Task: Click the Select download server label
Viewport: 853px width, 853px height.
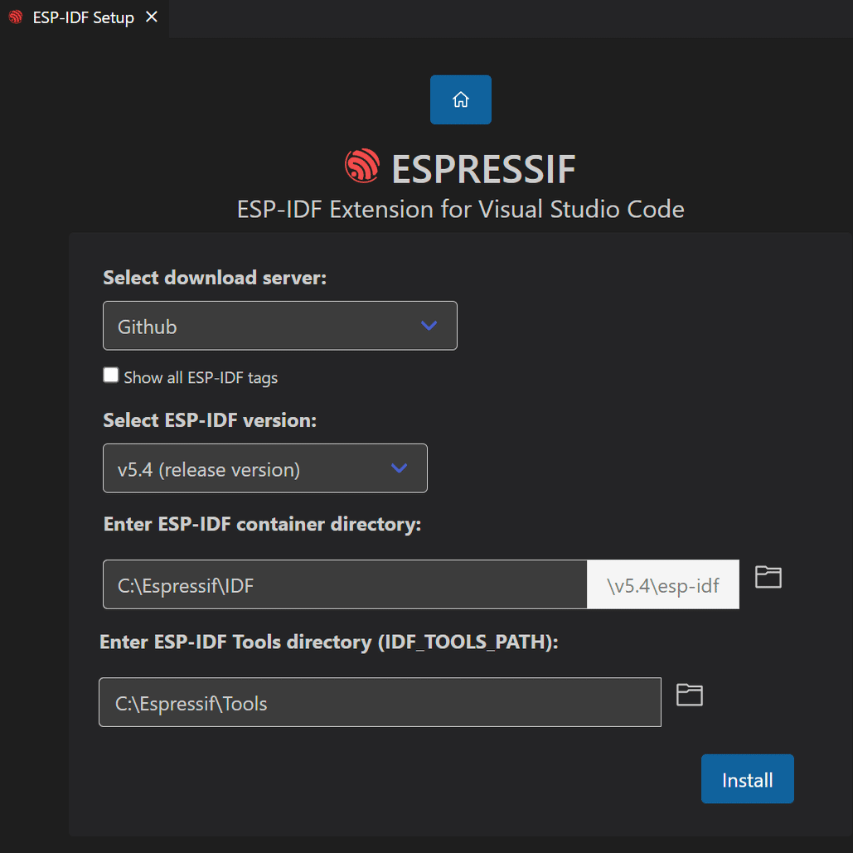Action: [x=215, y=278]
